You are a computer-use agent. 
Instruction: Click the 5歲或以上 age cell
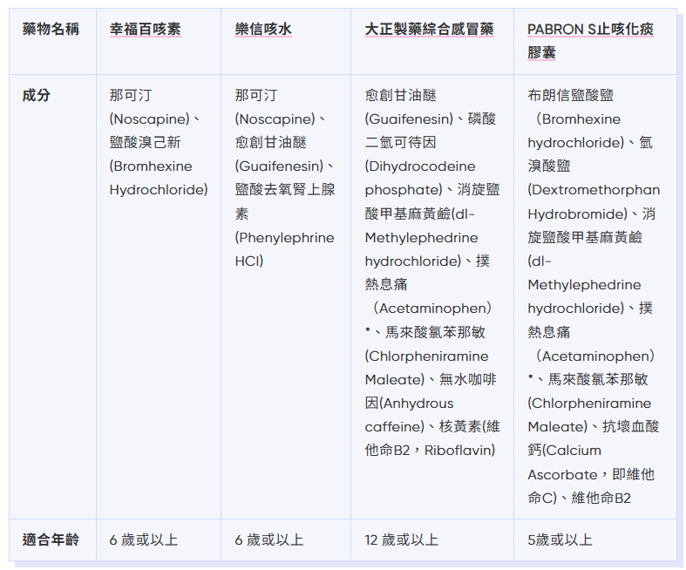point(560,540)
